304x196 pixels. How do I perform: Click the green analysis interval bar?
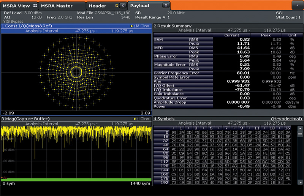tap(76, 179)
